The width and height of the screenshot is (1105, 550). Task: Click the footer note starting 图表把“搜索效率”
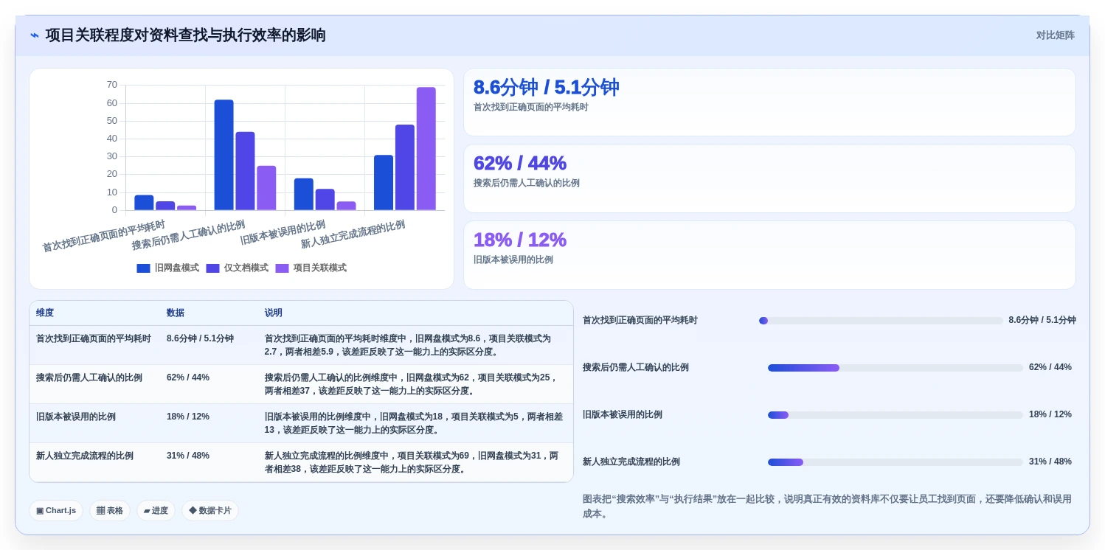(827, 507)
